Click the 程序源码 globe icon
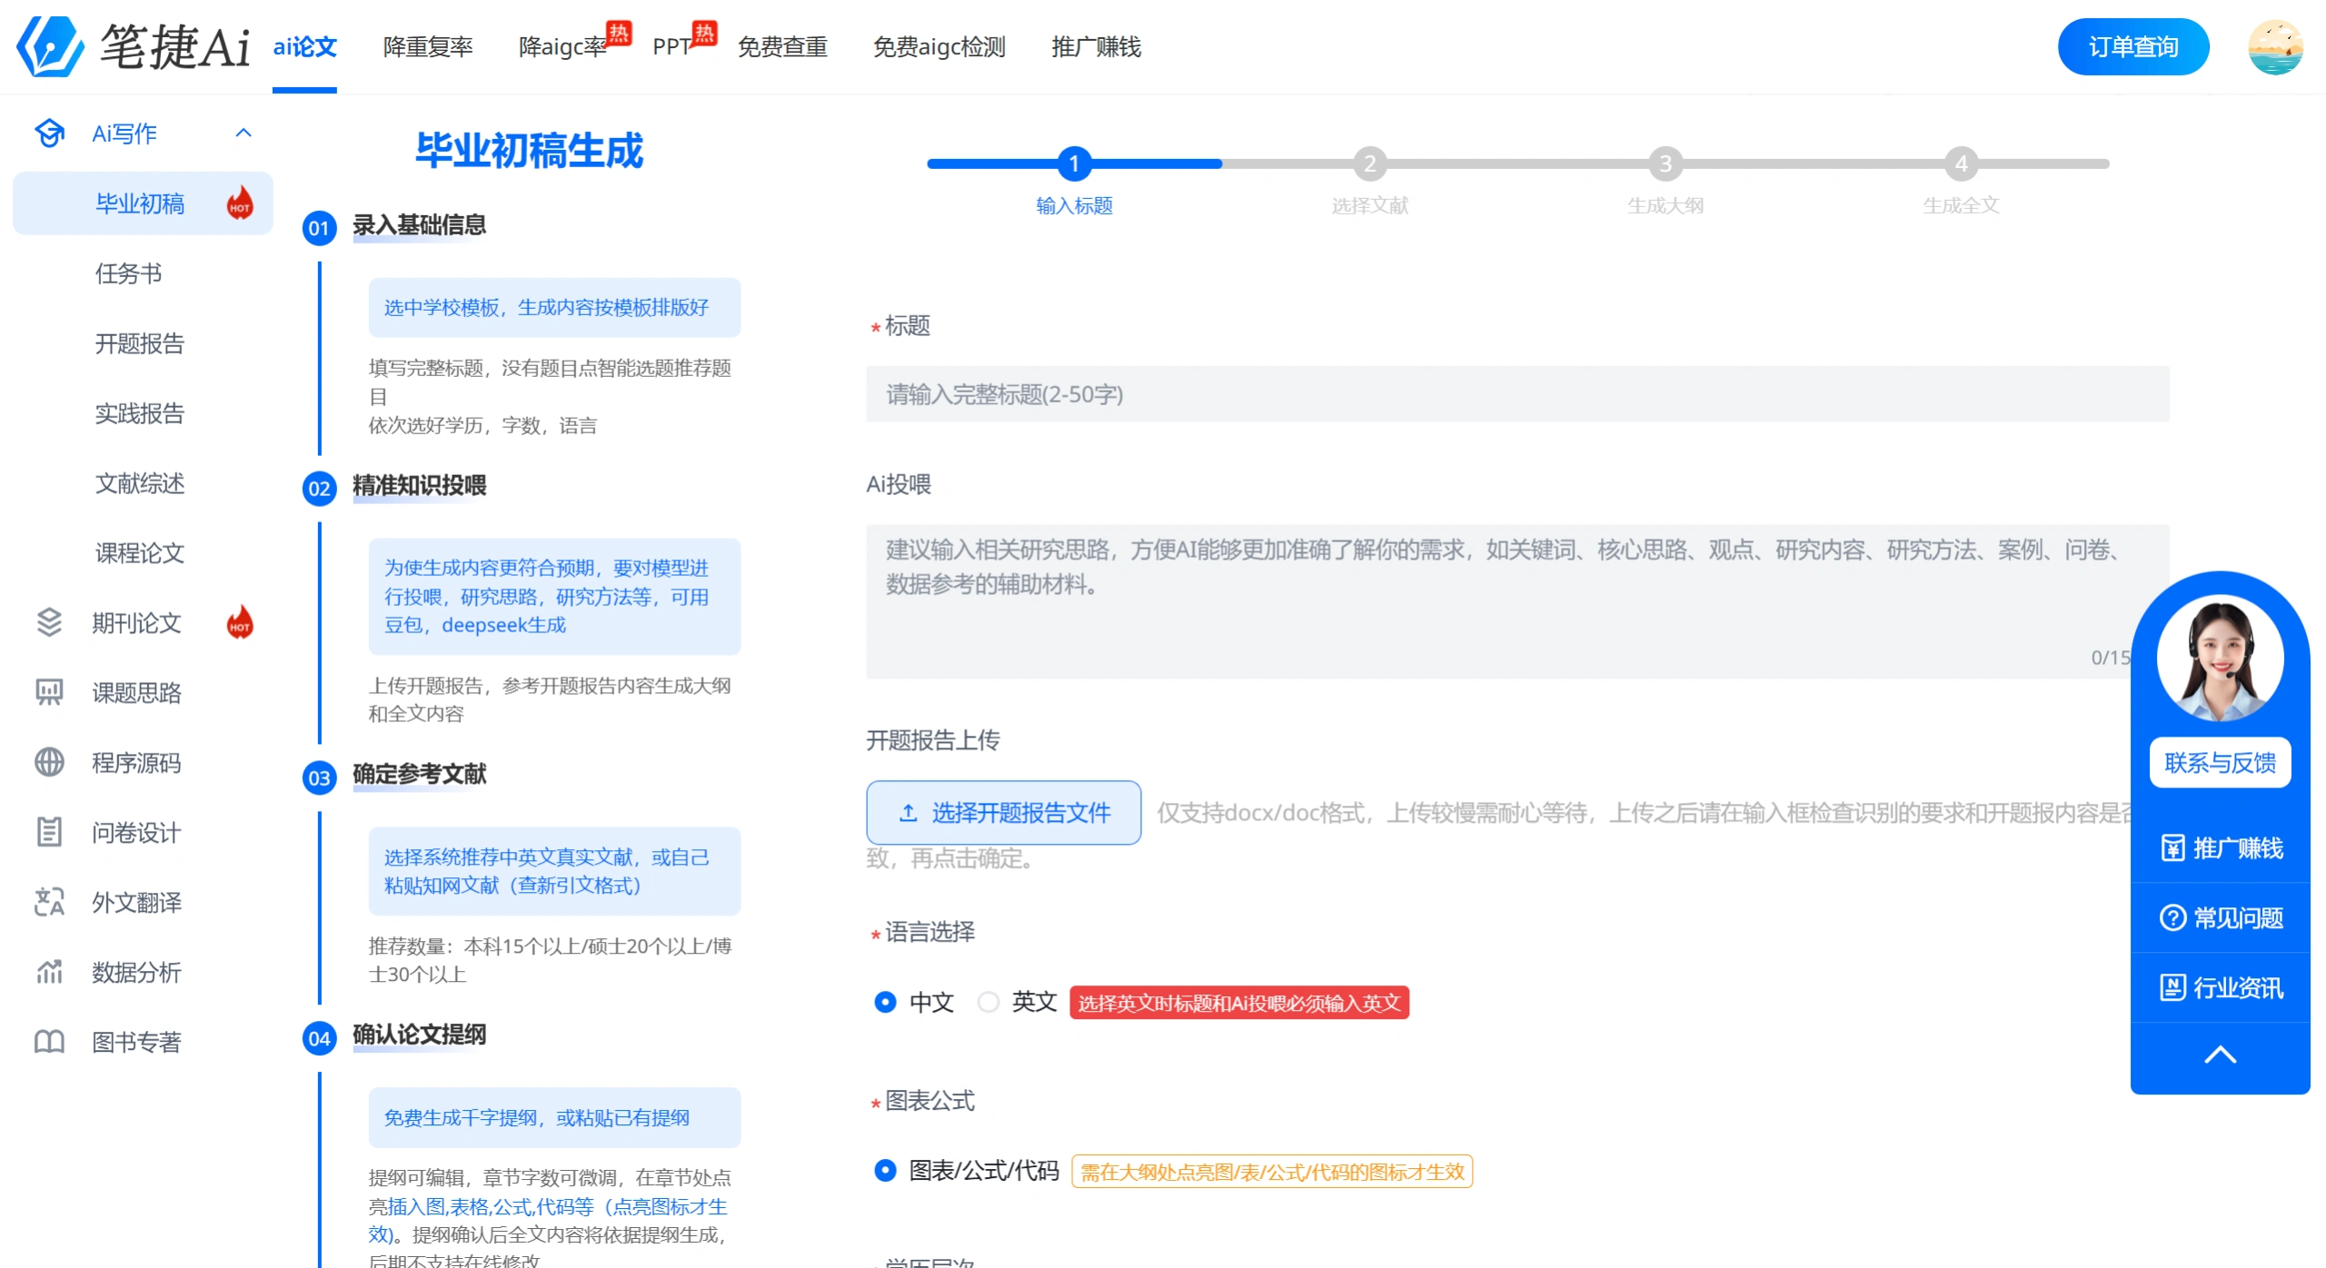This screenshot has height=1268, width=2326. [49, 762]
